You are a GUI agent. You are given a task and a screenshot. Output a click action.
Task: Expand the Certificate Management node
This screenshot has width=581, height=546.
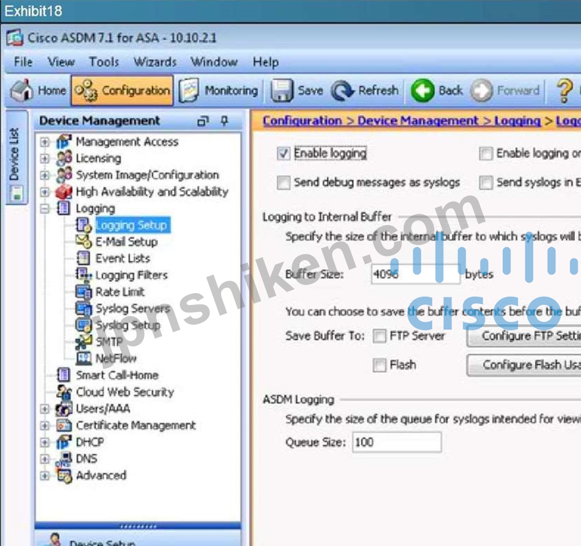(44, 425)
